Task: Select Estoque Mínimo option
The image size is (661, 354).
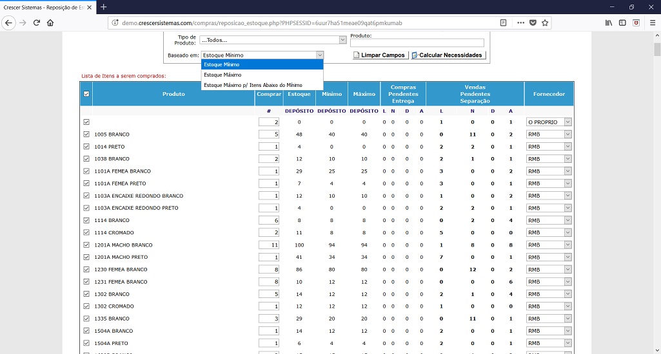Action: point(262,64)
